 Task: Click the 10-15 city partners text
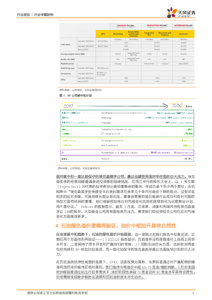[x=160, y=153]
